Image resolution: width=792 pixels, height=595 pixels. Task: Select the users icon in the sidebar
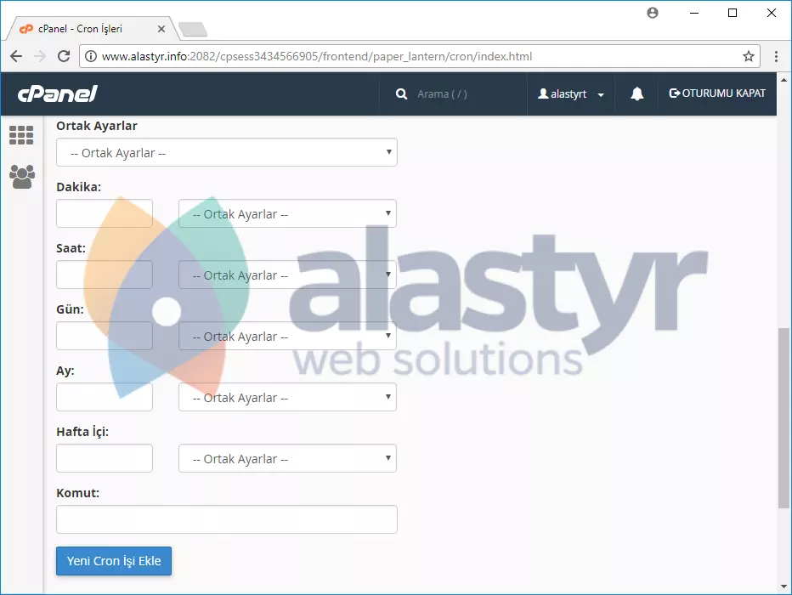pyautogui.click(x=20, y=176)
